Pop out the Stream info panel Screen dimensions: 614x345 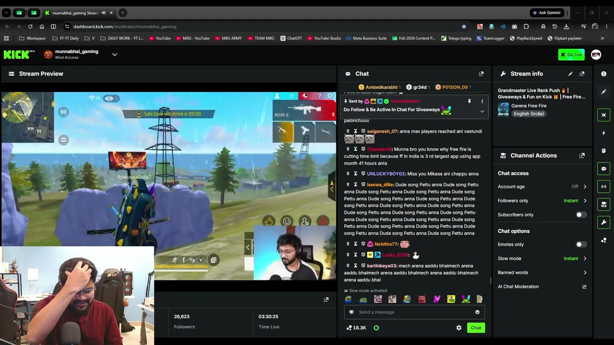(582, 74)
